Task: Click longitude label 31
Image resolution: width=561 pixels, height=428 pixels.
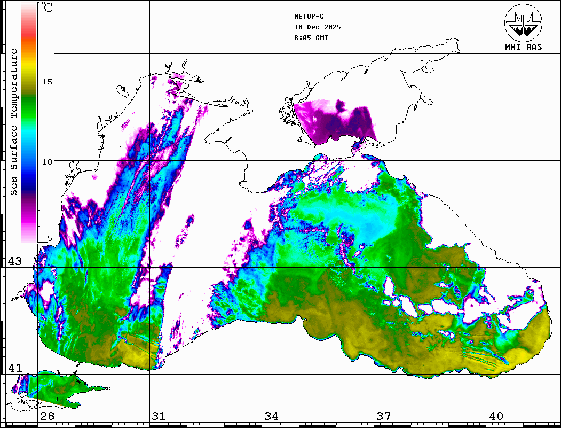Action: pos(159,416)
